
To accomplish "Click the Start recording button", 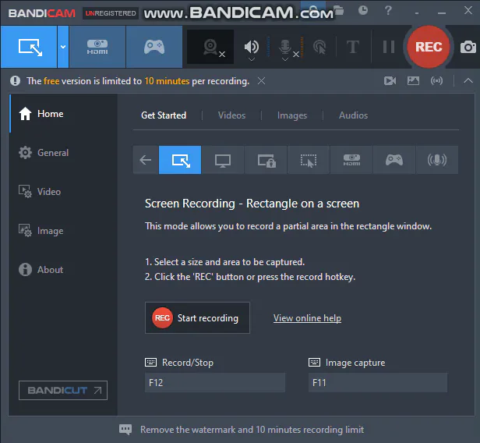I will (197, 317).
